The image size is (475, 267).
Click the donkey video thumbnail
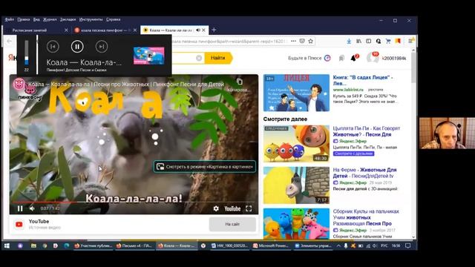(x=296, y=185)
